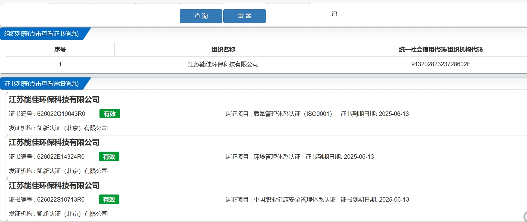
Task: Select the 组织列表 section header tab
Action: [41, 34]
